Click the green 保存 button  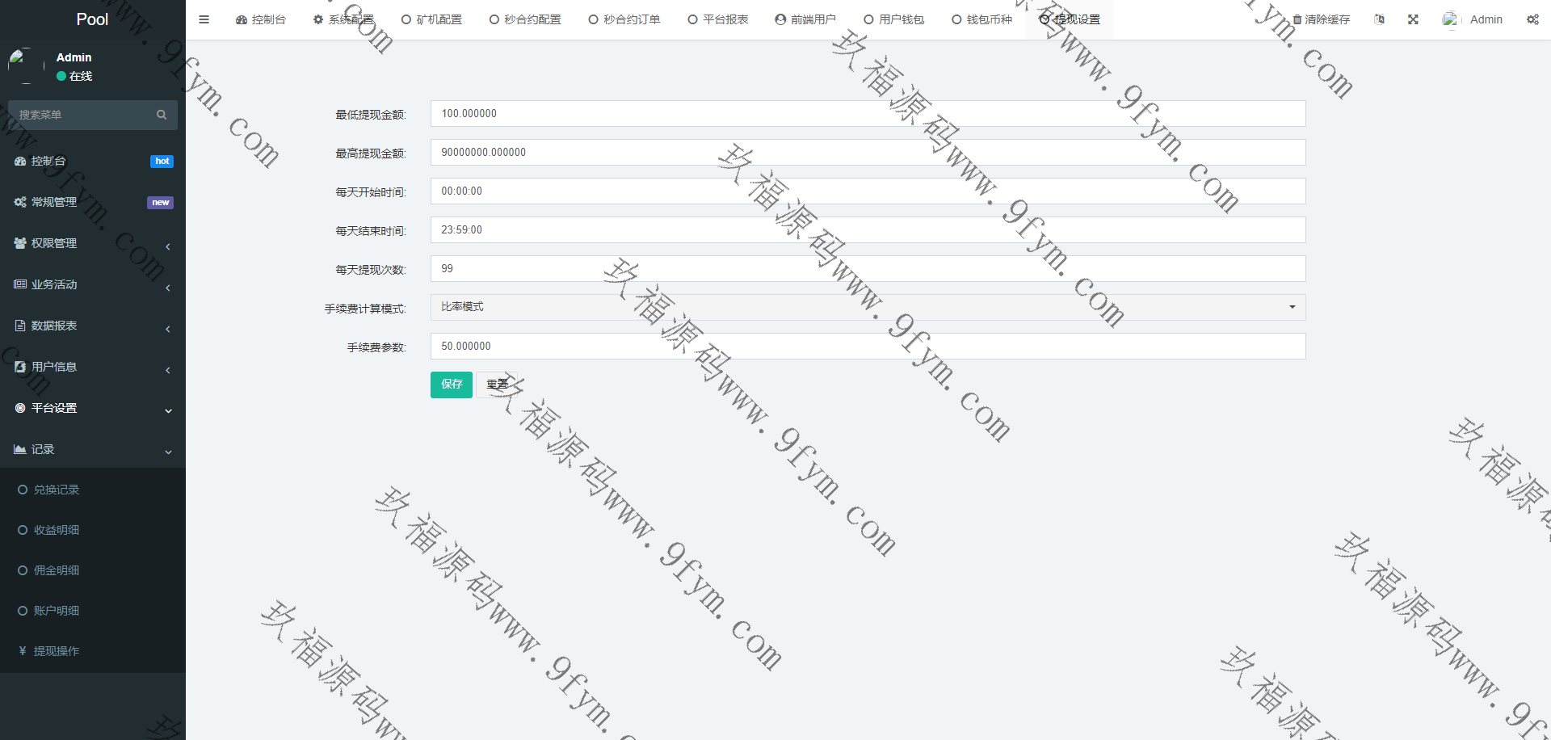pyautogui.click(x=452, y=385)
